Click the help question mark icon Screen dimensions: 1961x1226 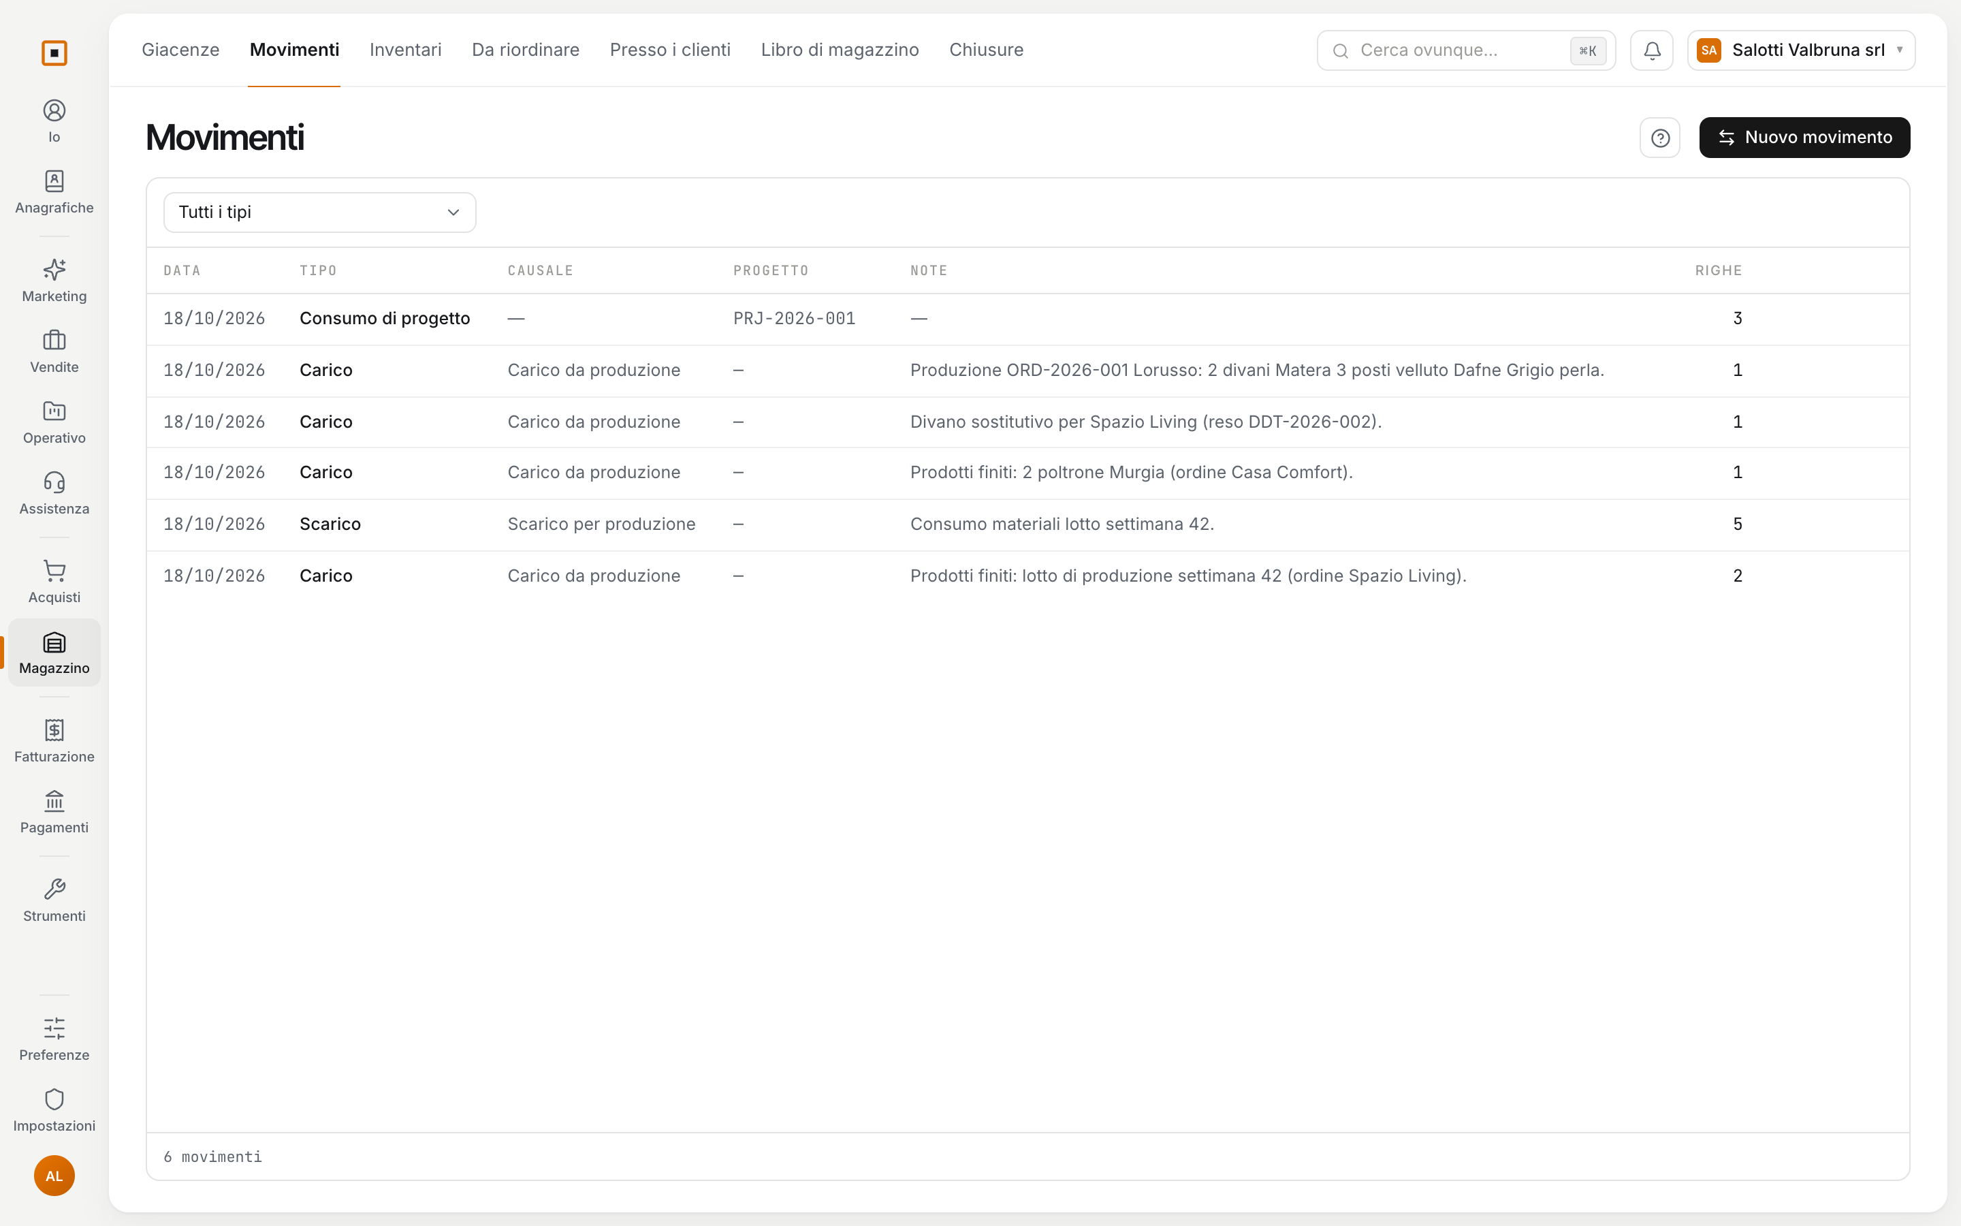(1659, 138)
